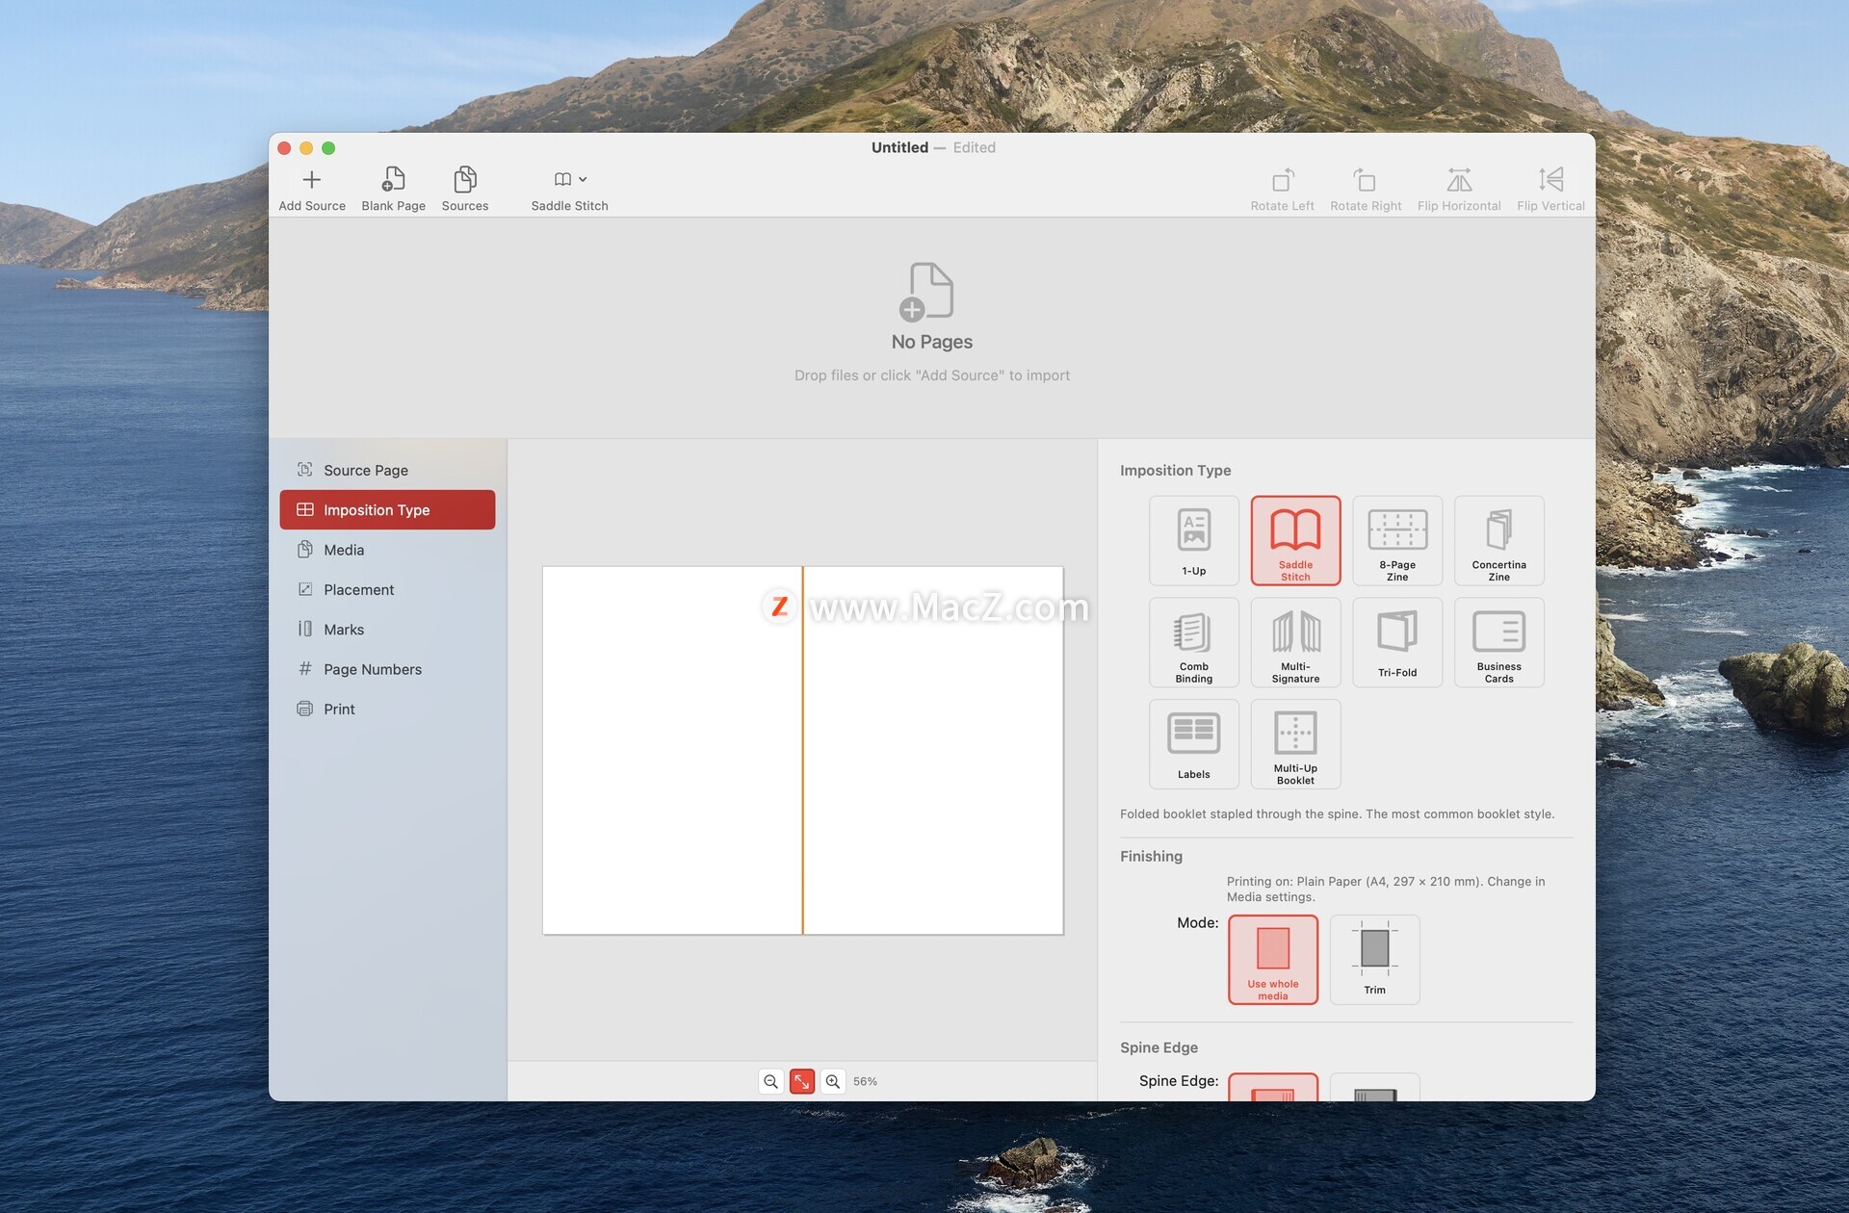Open the Media sidebar section

344,550
